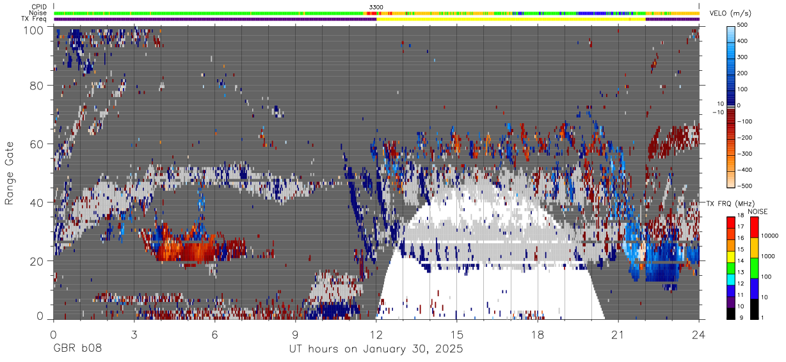Click the 3 tick on UT hours axis
The image size is (786, 362).
click(134, 334)
